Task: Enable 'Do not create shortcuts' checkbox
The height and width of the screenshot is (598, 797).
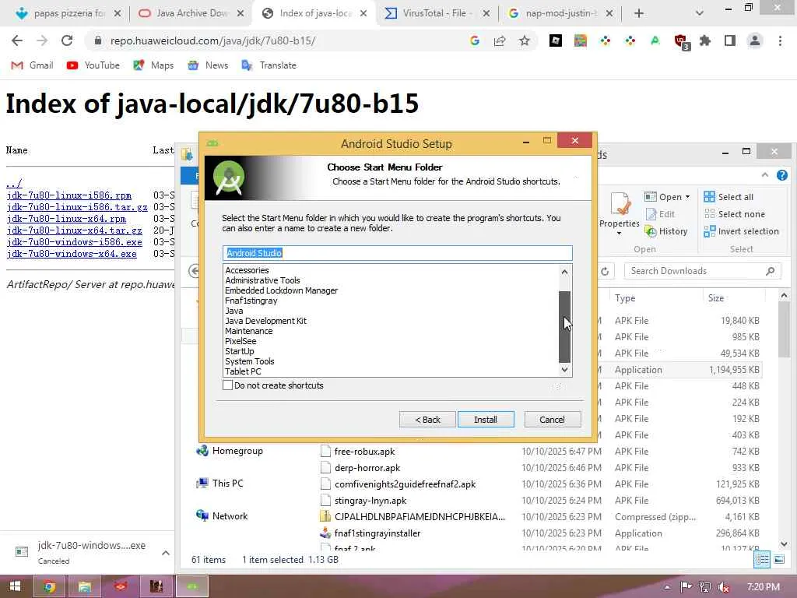Action: pyautogui.click(x=228, y=385)
